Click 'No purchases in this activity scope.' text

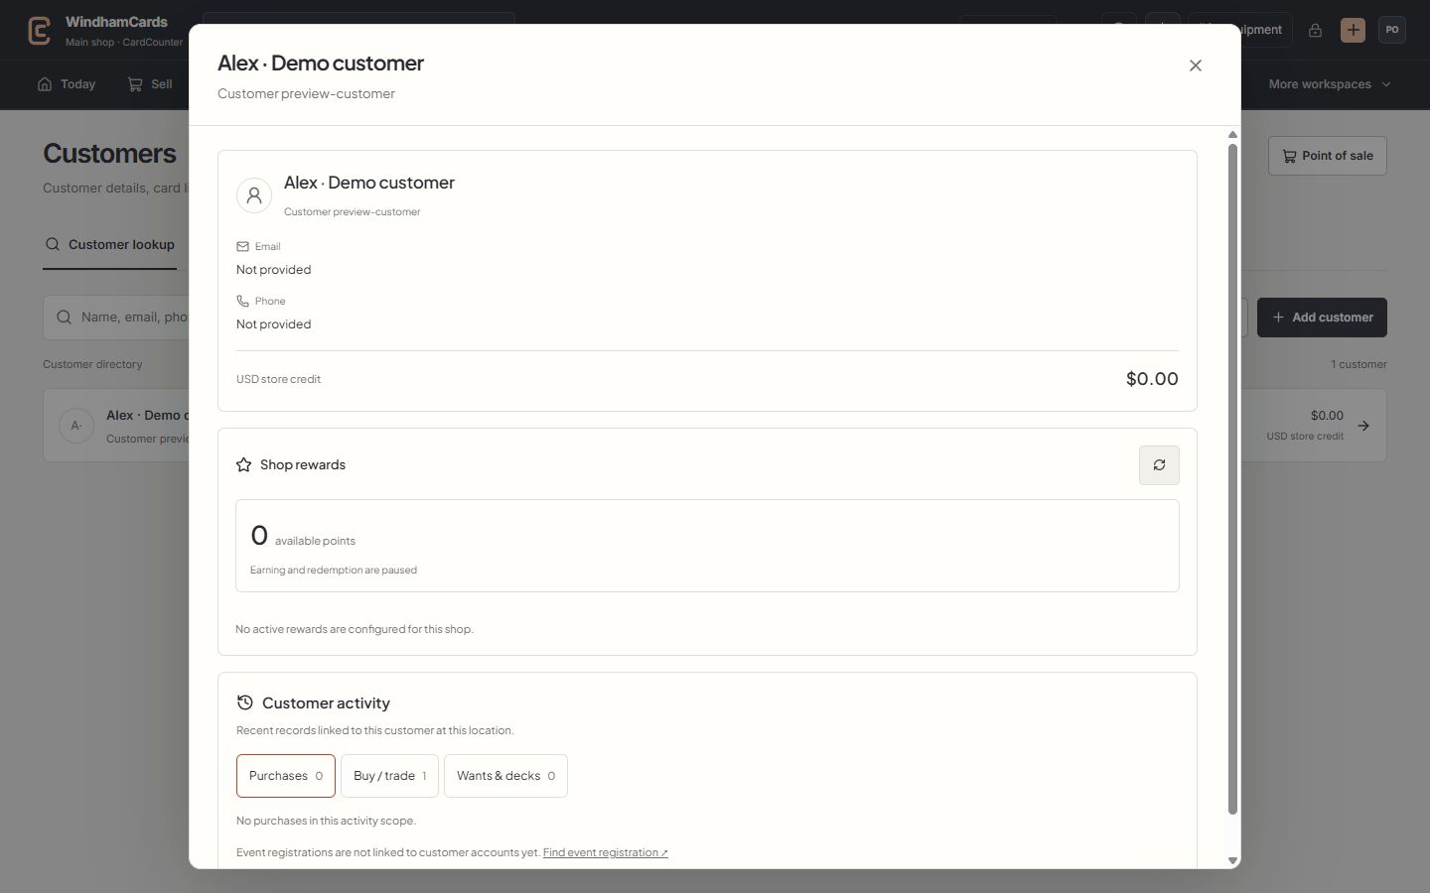326,821
